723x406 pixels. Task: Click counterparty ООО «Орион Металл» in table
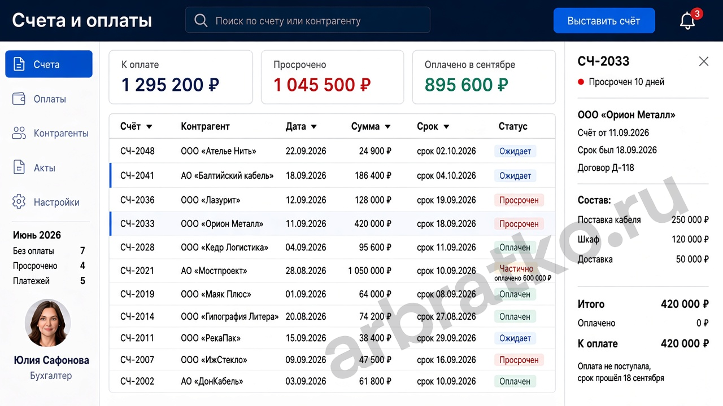222,224
